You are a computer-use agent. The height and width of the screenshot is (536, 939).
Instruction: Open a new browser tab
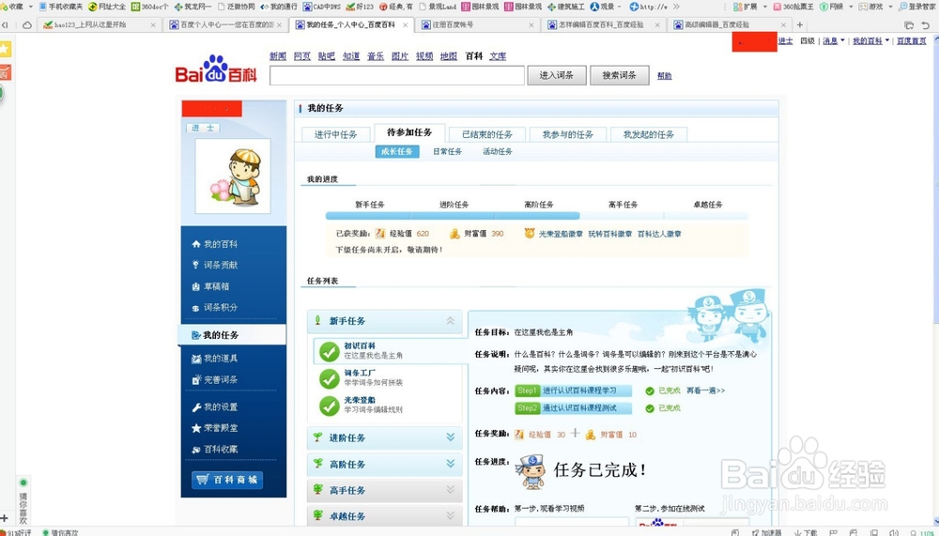[799, 25]
